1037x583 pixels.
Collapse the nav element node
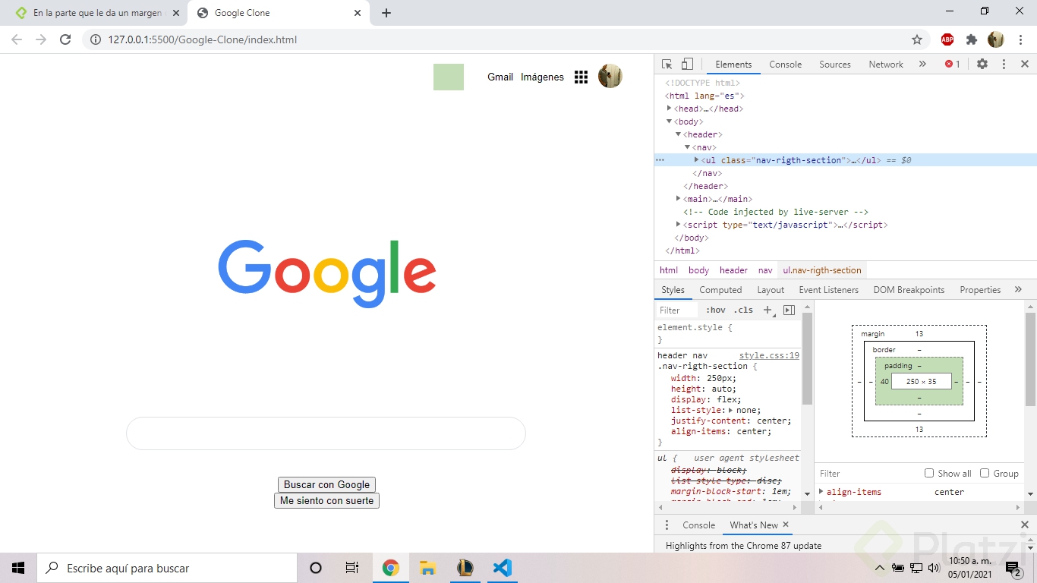pyautogui.click(x=687, y=147)
